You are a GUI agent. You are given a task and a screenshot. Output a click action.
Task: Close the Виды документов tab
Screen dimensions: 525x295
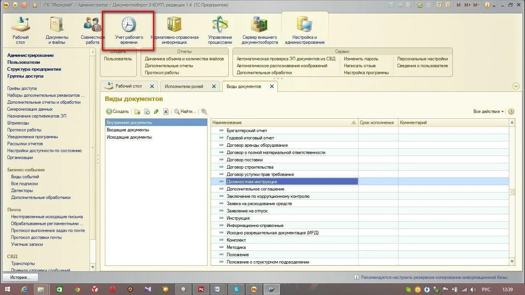click(272, 86)
